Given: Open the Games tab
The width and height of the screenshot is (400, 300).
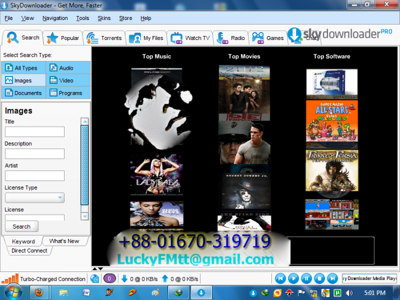Looking at the screenshot, I should (268, 38).
